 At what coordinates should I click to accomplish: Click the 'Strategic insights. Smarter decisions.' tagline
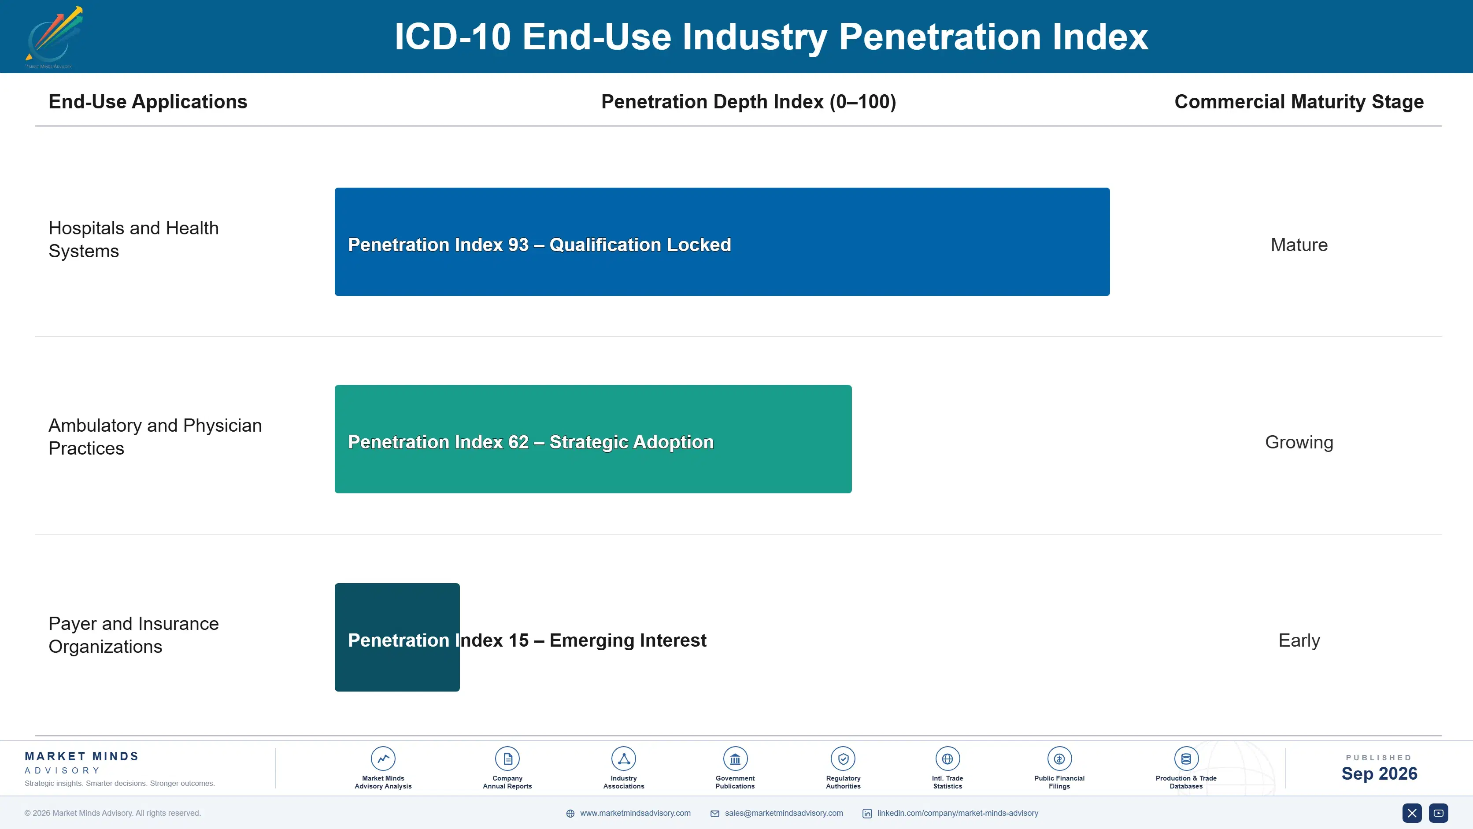(119, 783)
